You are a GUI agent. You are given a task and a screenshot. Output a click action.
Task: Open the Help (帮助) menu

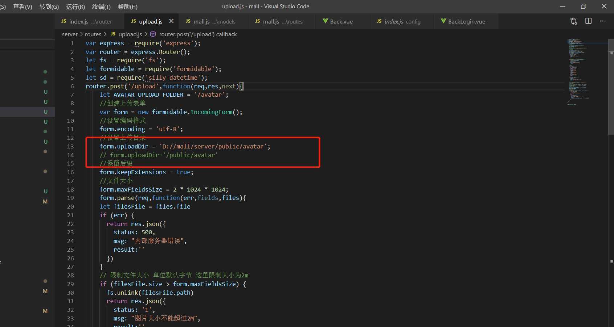coord(128,7)
